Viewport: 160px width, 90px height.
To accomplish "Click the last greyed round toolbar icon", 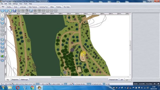I will [55, 10].
